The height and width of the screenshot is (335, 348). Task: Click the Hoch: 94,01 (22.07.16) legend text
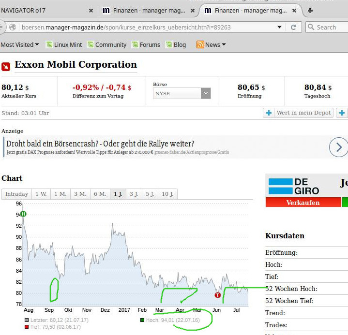pos(173,320)
